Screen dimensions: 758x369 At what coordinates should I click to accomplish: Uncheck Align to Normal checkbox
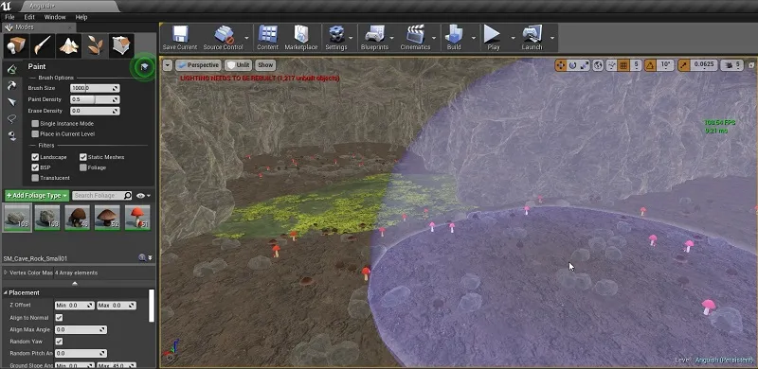tap(59, 317)
